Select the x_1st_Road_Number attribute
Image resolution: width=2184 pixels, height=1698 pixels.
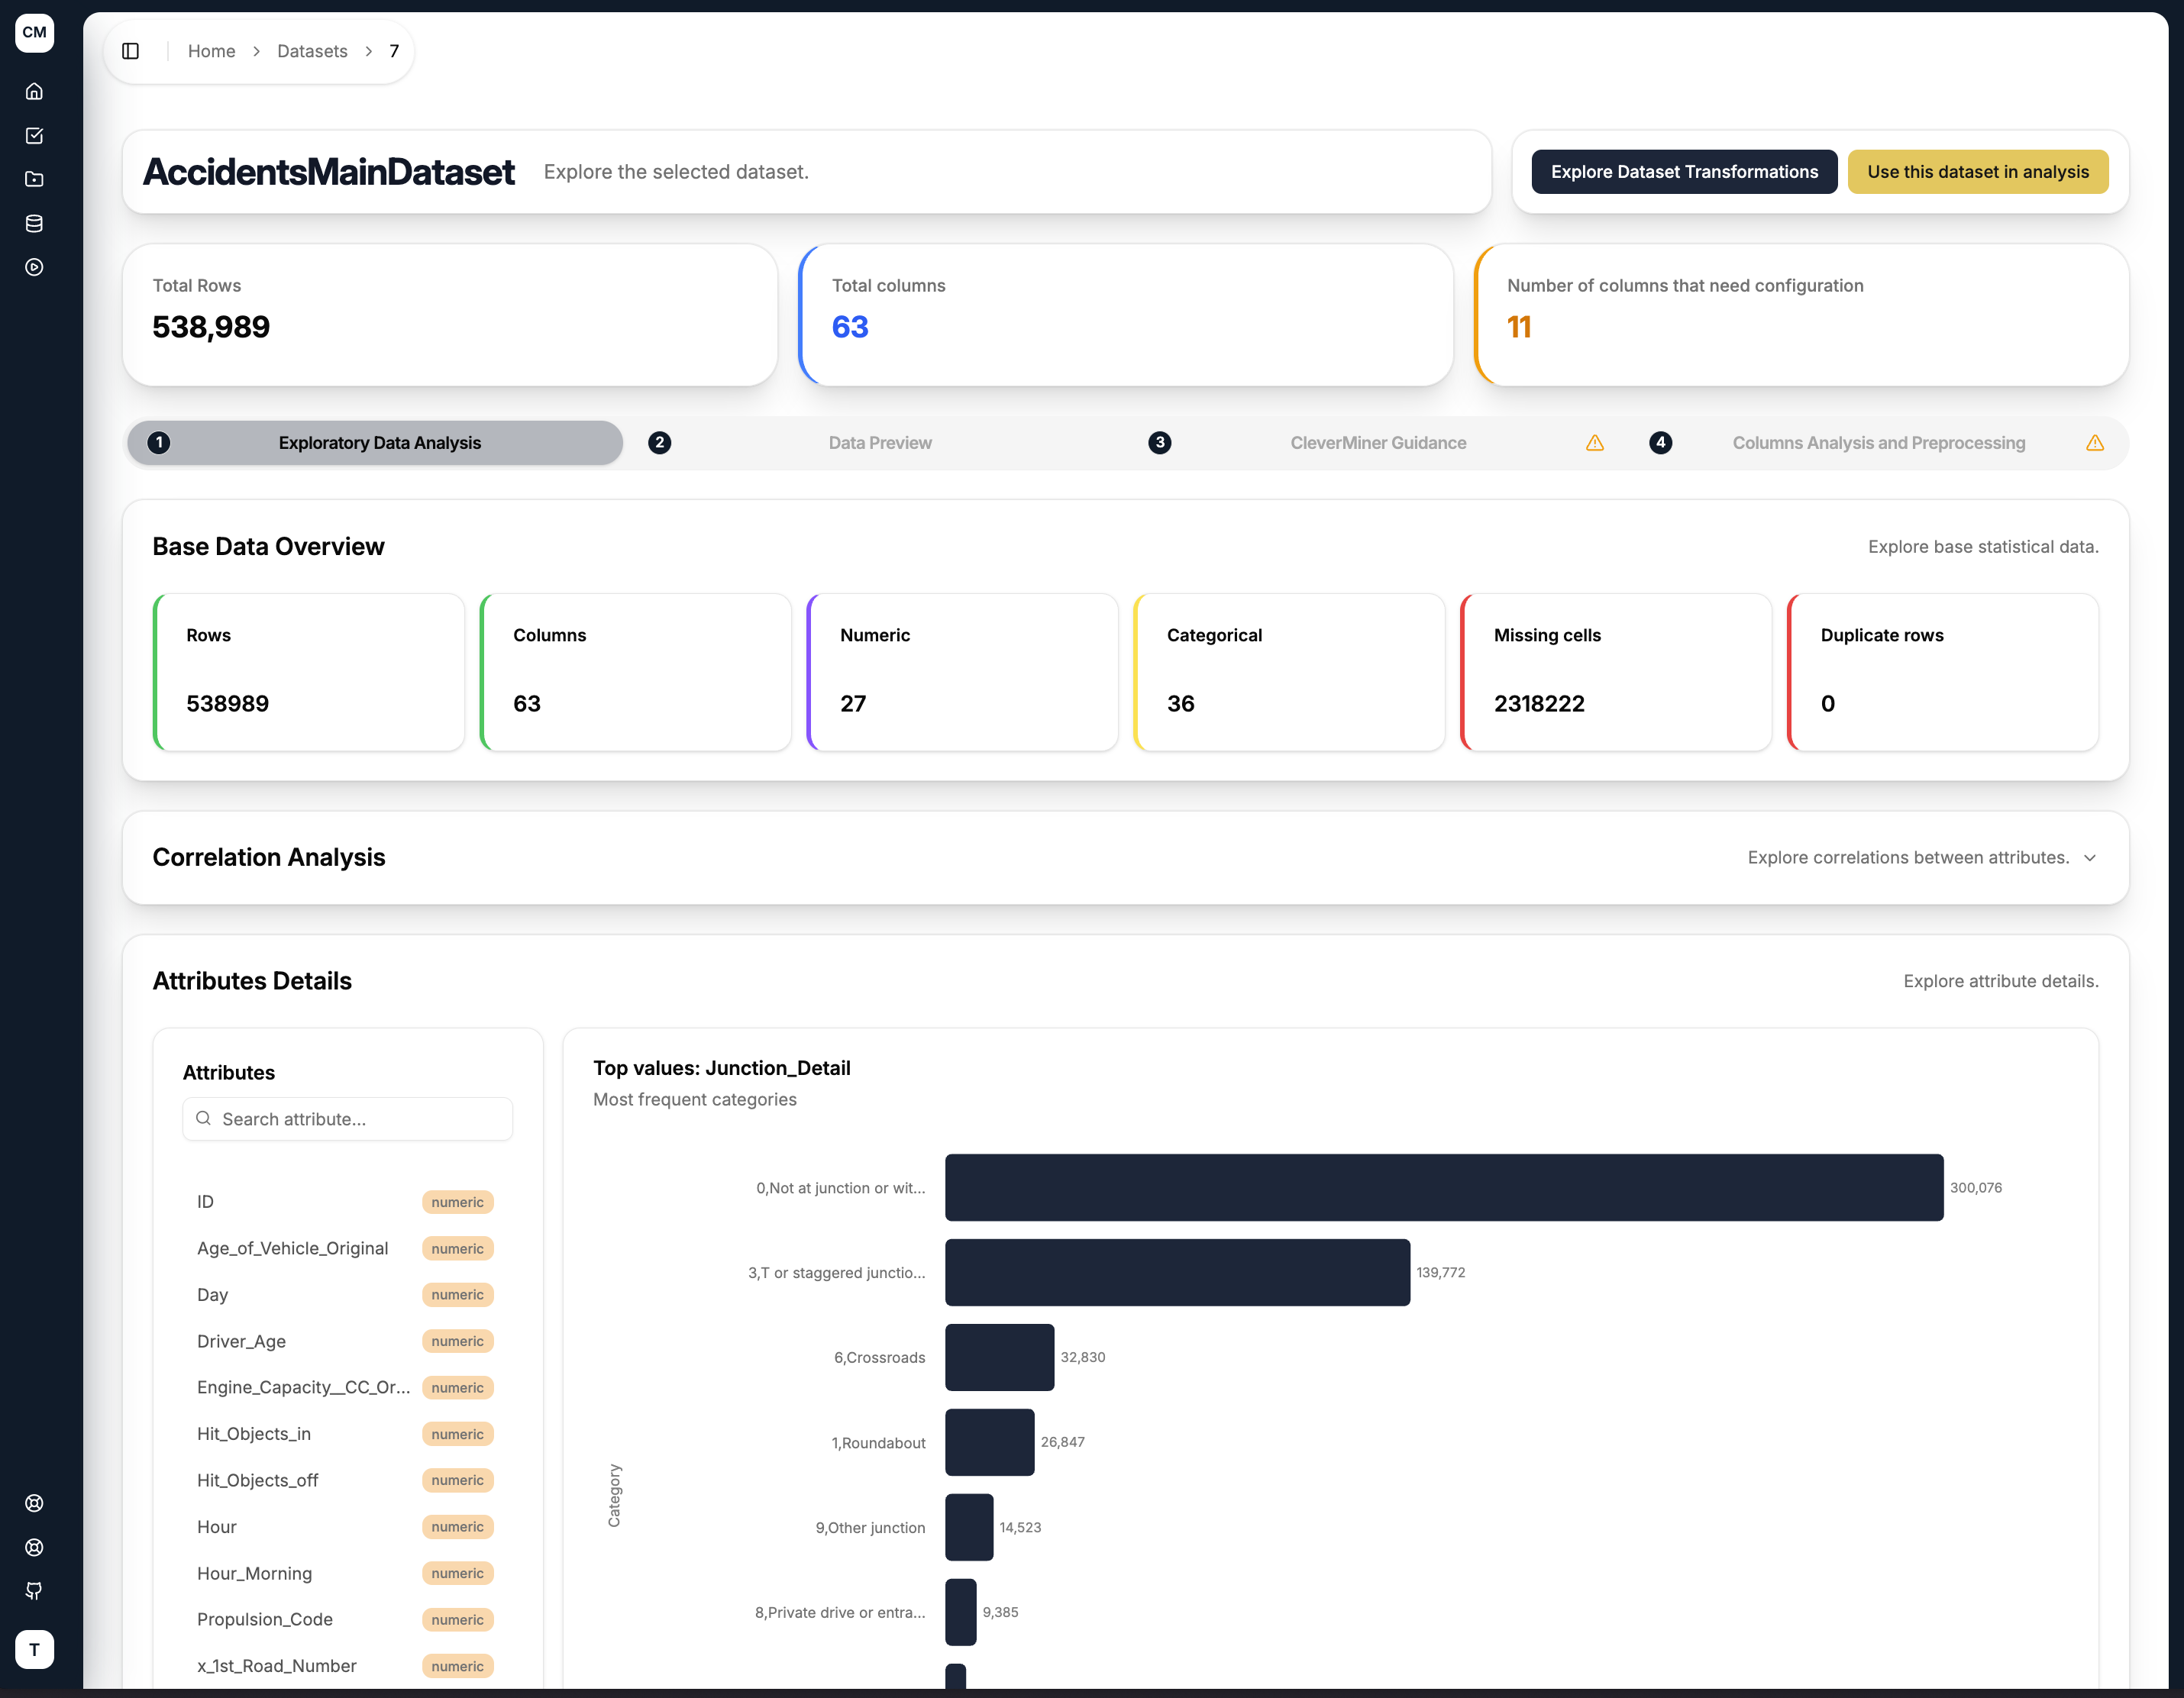(x=345, y=1666)
